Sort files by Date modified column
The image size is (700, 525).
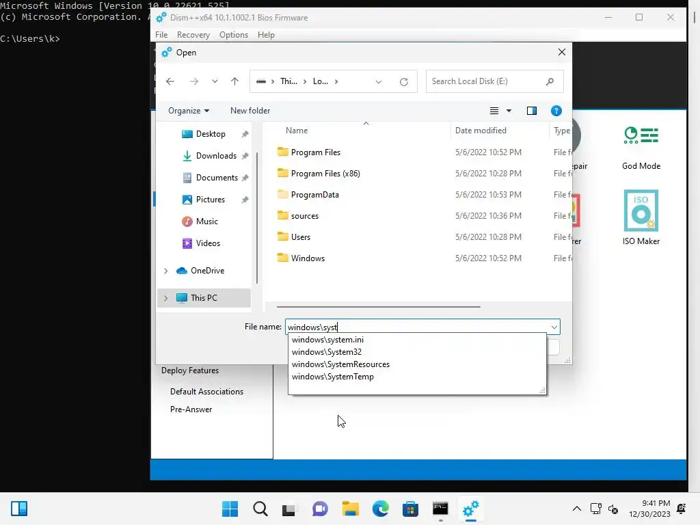(x=481, y=131)
